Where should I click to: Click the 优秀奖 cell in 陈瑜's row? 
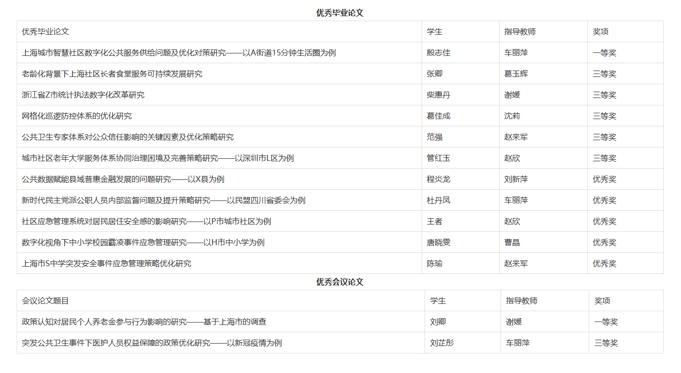point(604,264)
